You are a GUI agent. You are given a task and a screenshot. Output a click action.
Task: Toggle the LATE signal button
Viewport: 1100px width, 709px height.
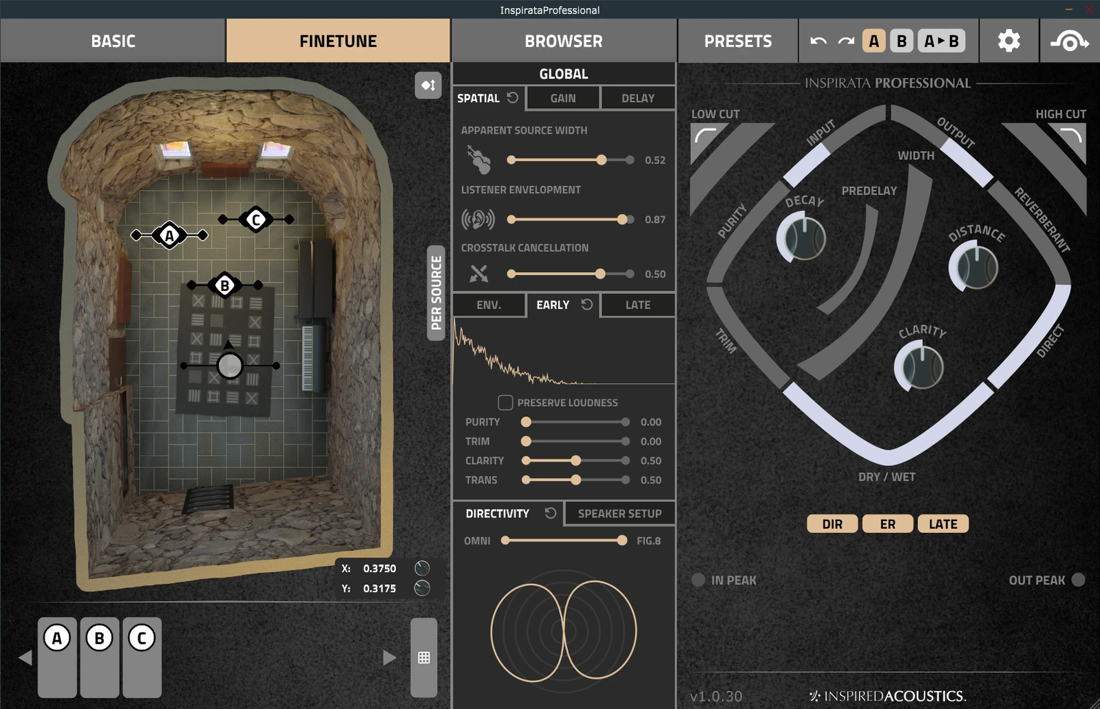pyautogui.click(x=942, y=524)
